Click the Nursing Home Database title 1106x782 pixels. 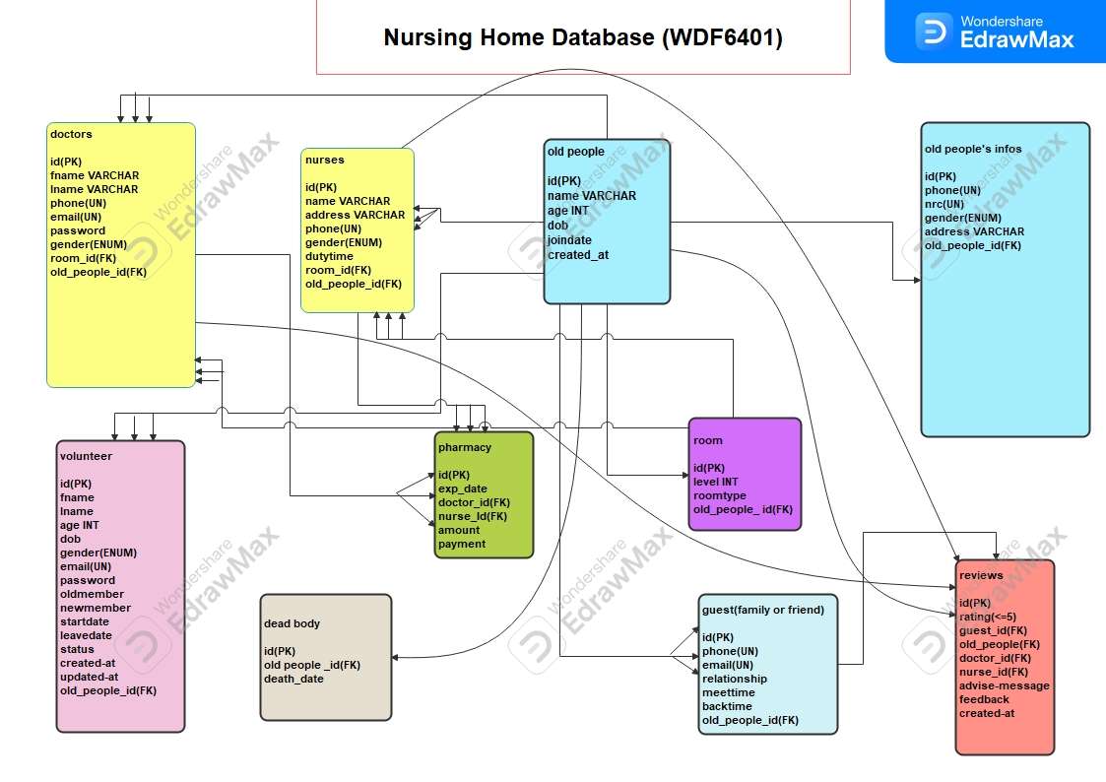[x=583, y=37]
